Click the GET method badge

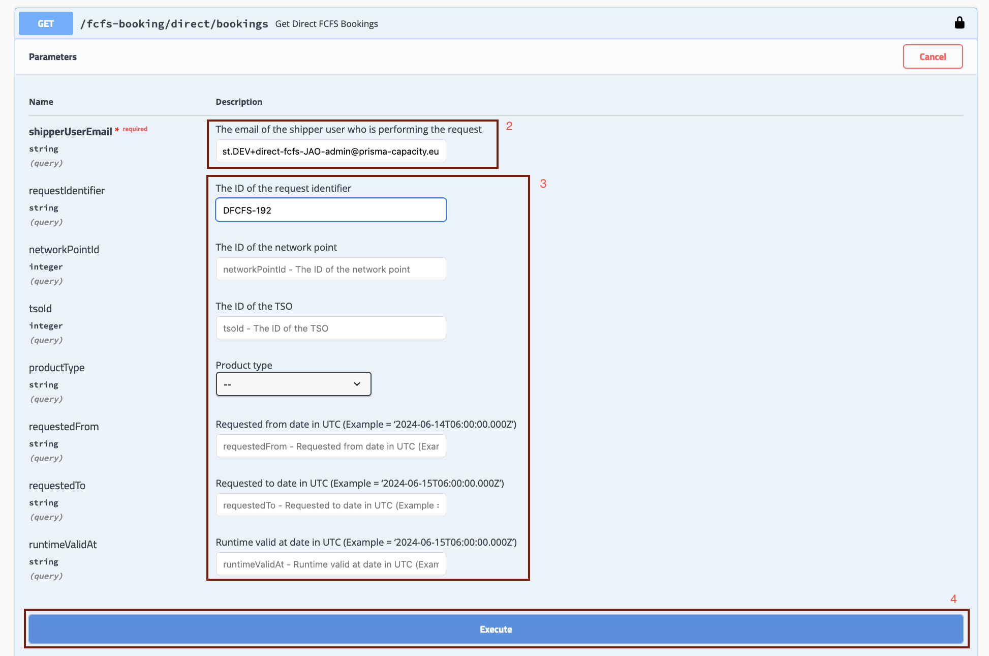[46, 23]
